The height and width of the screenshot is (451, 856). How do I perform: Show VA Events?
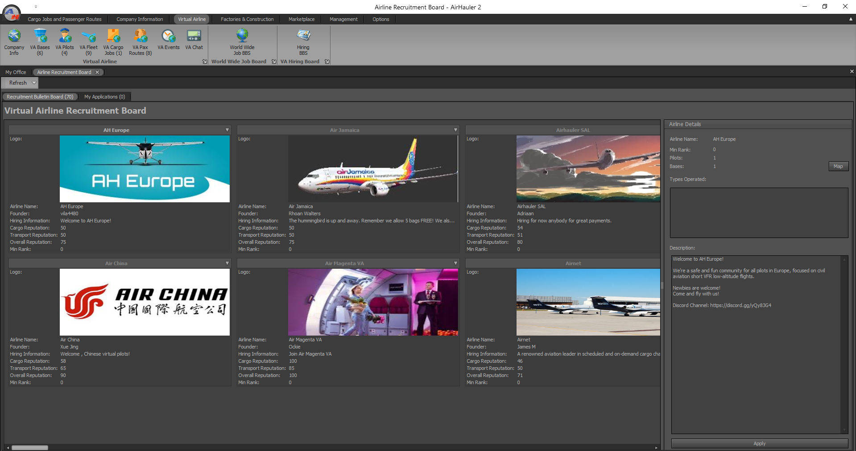click(168, 40)
